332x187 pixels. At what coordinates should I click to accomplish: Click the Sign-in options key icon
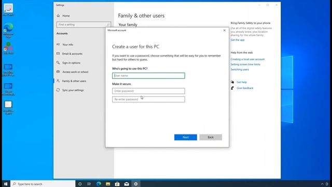tap(58, 62)
